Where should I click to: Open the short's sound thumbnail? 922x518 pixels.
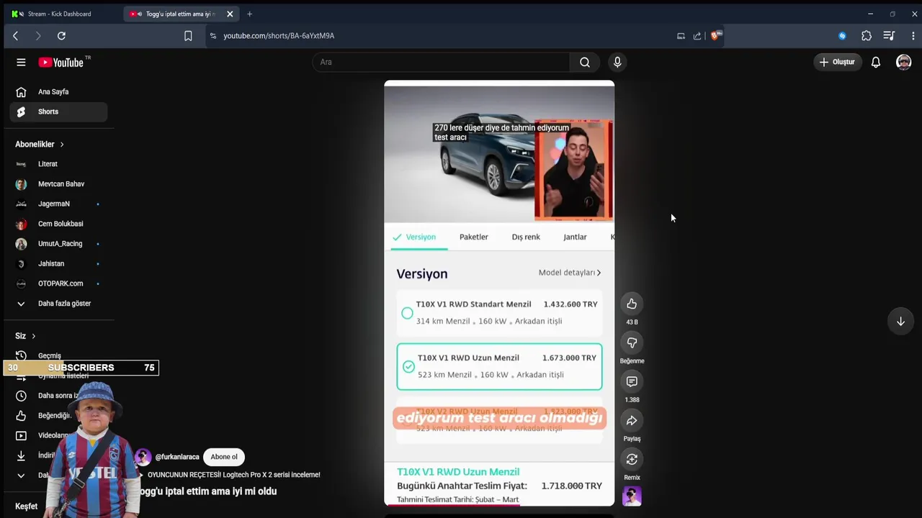(x=632, y=496)
